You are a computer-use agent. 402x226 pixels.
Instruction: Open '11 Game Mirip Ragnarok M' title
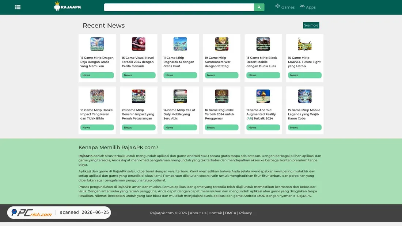179,62
